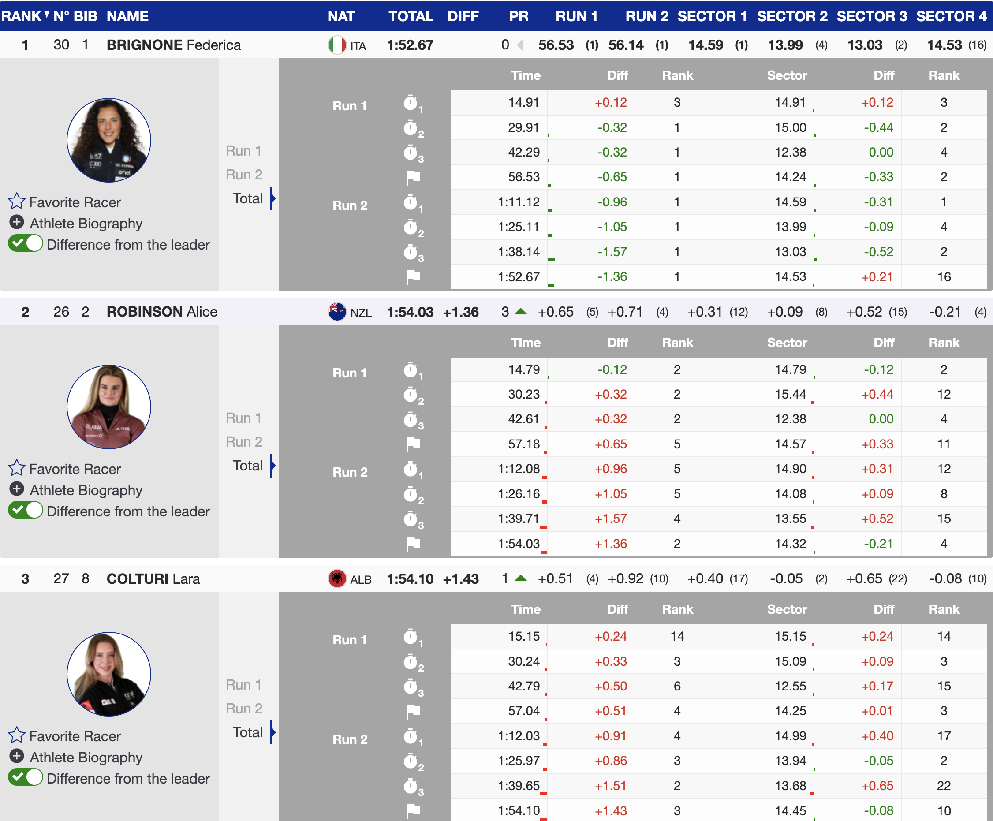Open Robinson's Athlete Biography link
Image resolution: width=993 pixels, height=821 pixels.
click(86, 490)
